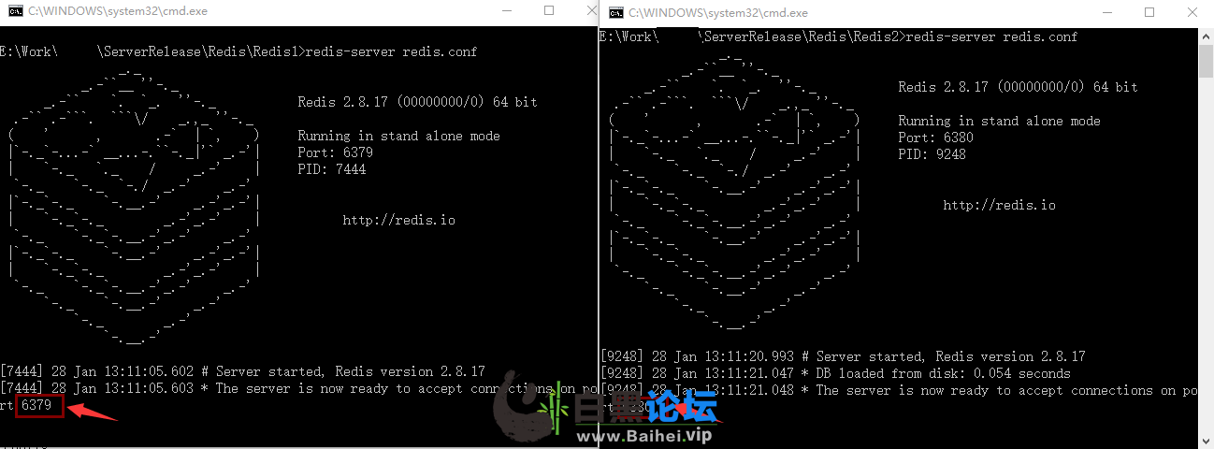Open system menu icon of Redis1 cmd window
1214x449 pixels.
point(16,12)
